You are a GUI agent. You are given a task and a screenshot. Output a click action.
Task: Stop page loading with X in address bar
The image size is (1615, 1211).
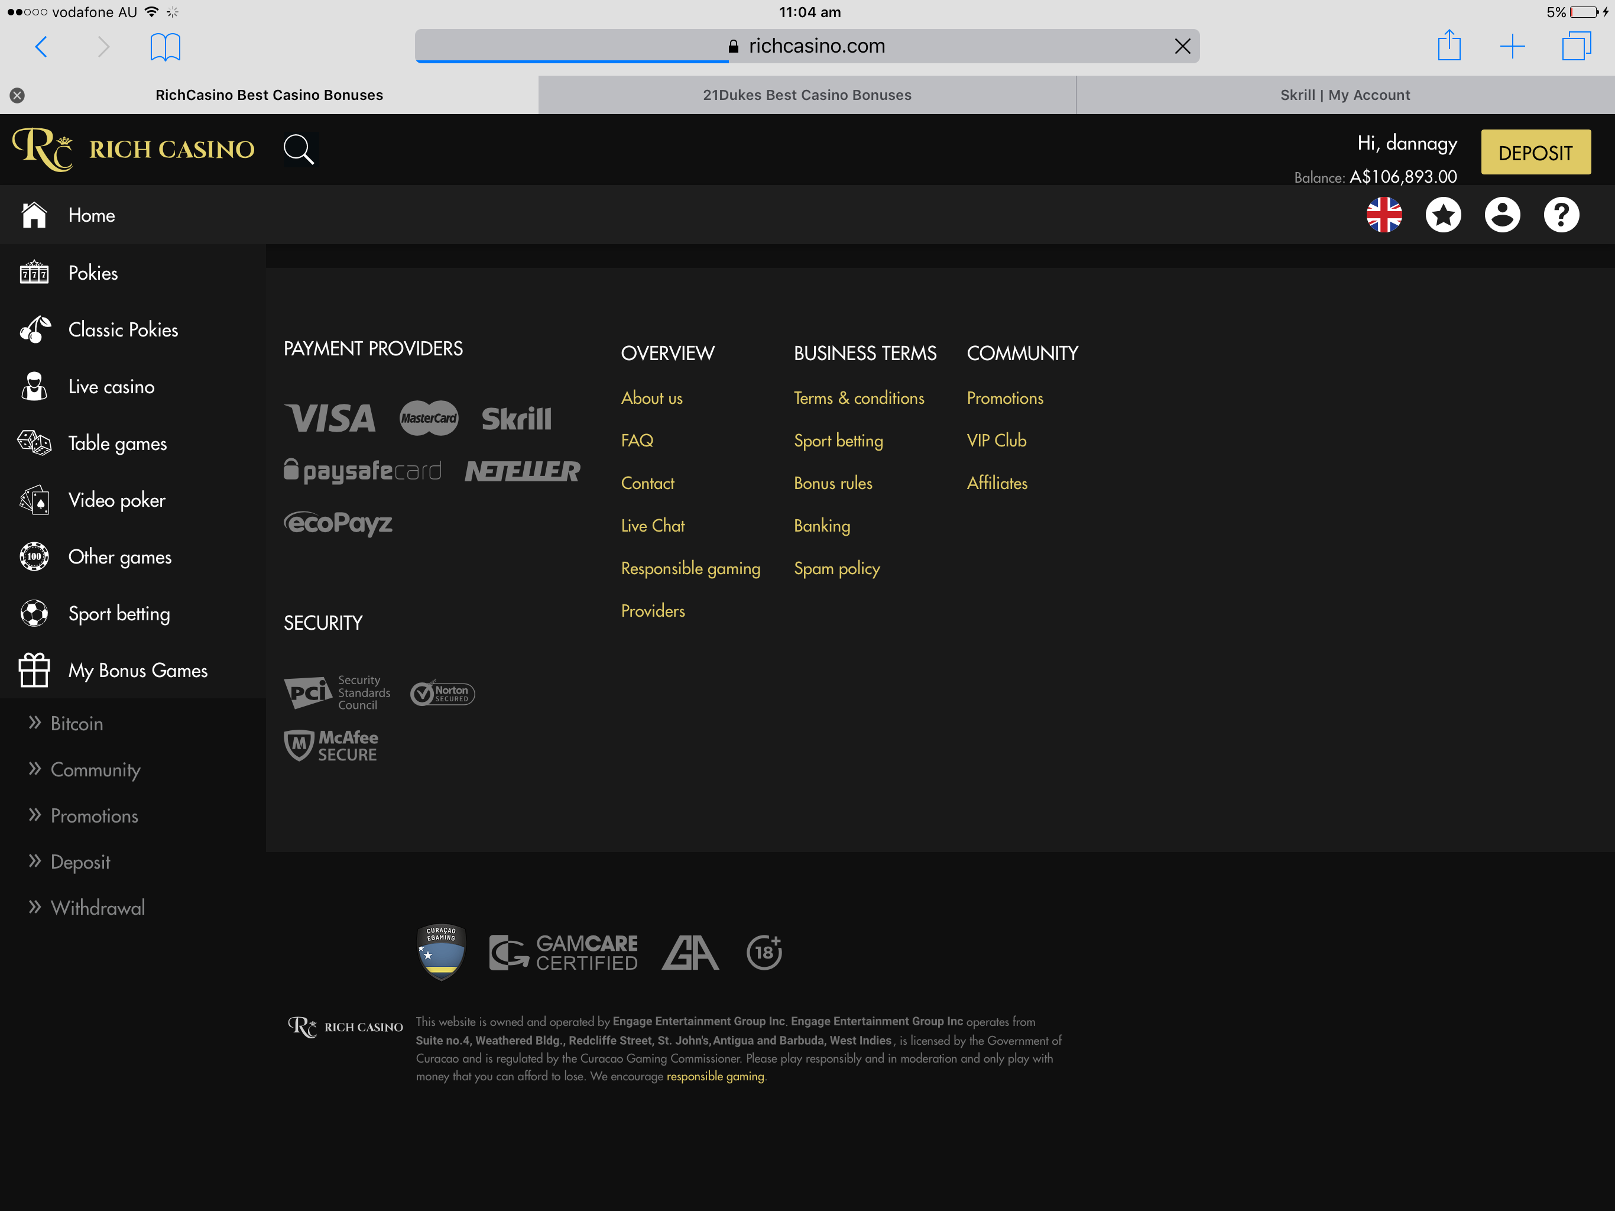click(1182, 46)
